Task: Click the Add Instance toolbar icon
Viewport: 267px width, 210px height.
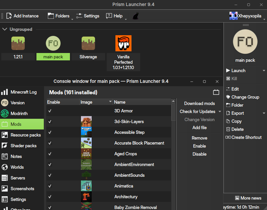Action: click(x=9, y=16)
